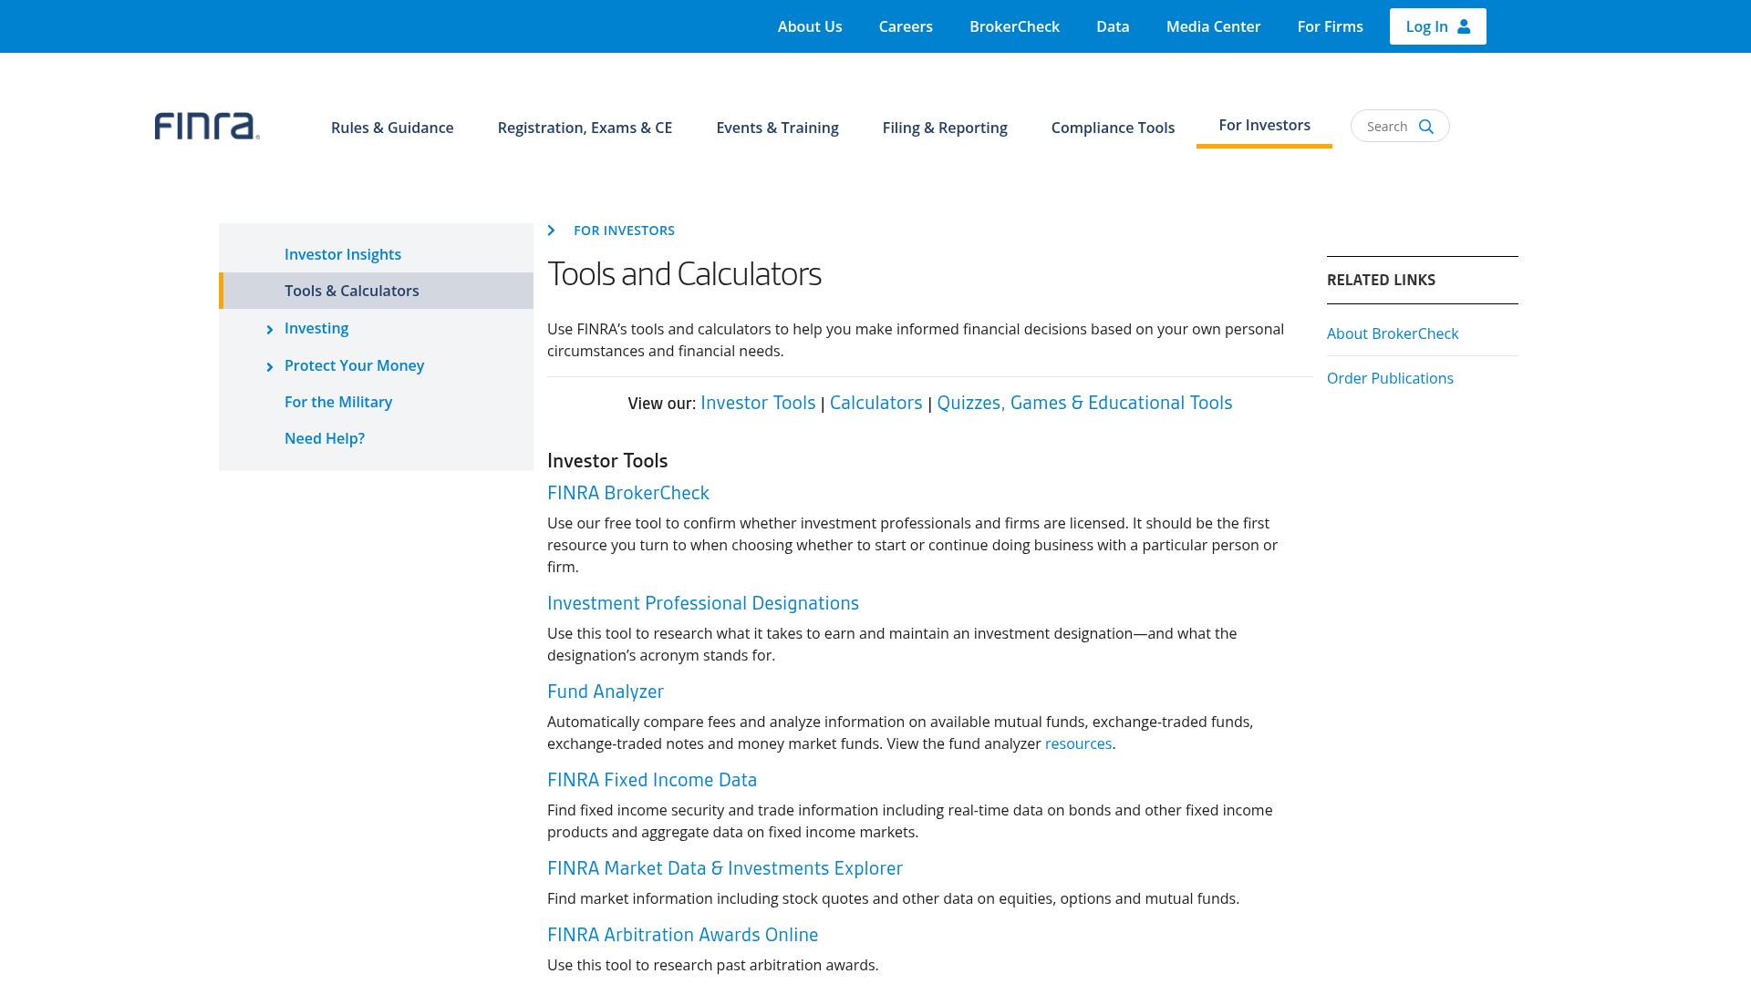Screen dimensions: 1751x984
Task: Open FINRA BrokerCheck tool link
Action: click(x=628, y=493)
